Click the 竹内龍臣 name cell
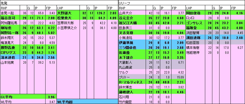Viewport: 245px width, 104px height. (132, 102)
